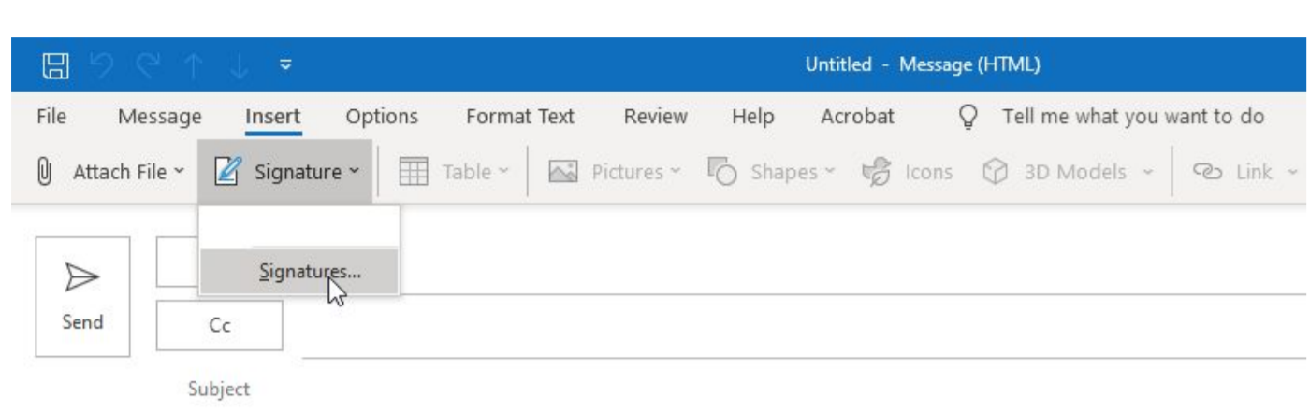Open the Table dropdown
The height and width of the screenshot is (411, 1310).
pos(453,172)
